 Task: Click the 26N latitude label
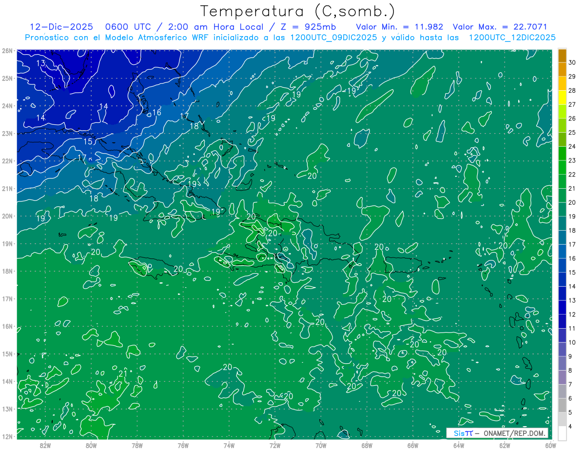(x=7, y=51)
